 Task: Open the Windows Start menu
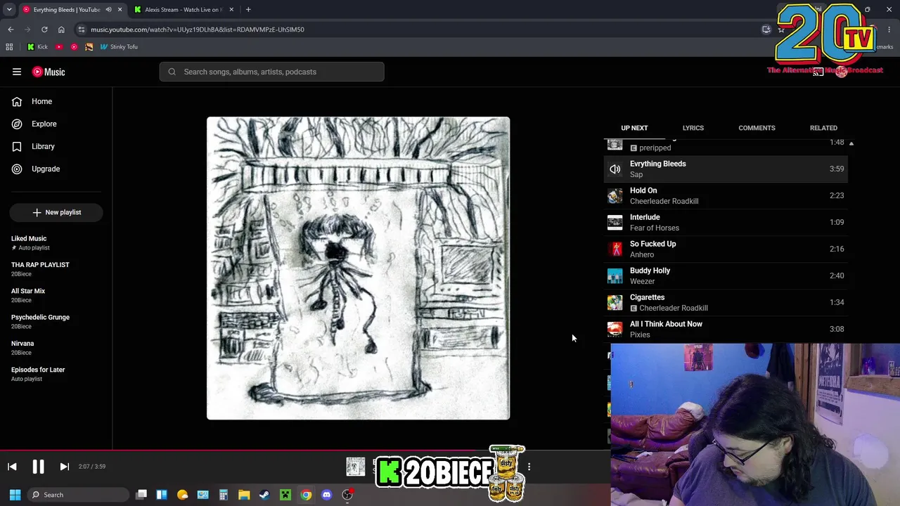click(15, 495)
